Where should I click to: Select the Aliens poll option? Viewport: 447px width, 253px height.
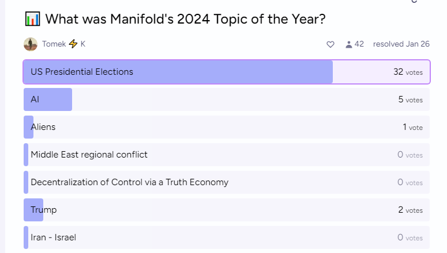[227, 127]
